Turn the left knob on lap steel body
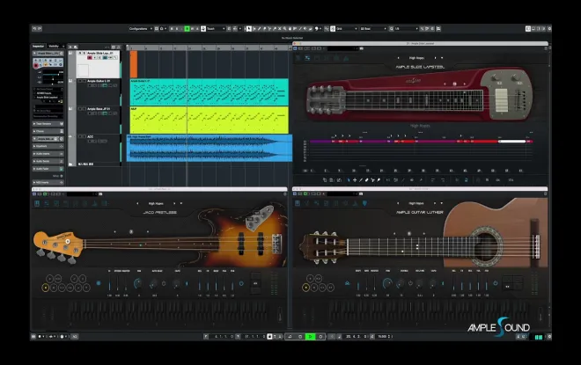 pos(496,77)
